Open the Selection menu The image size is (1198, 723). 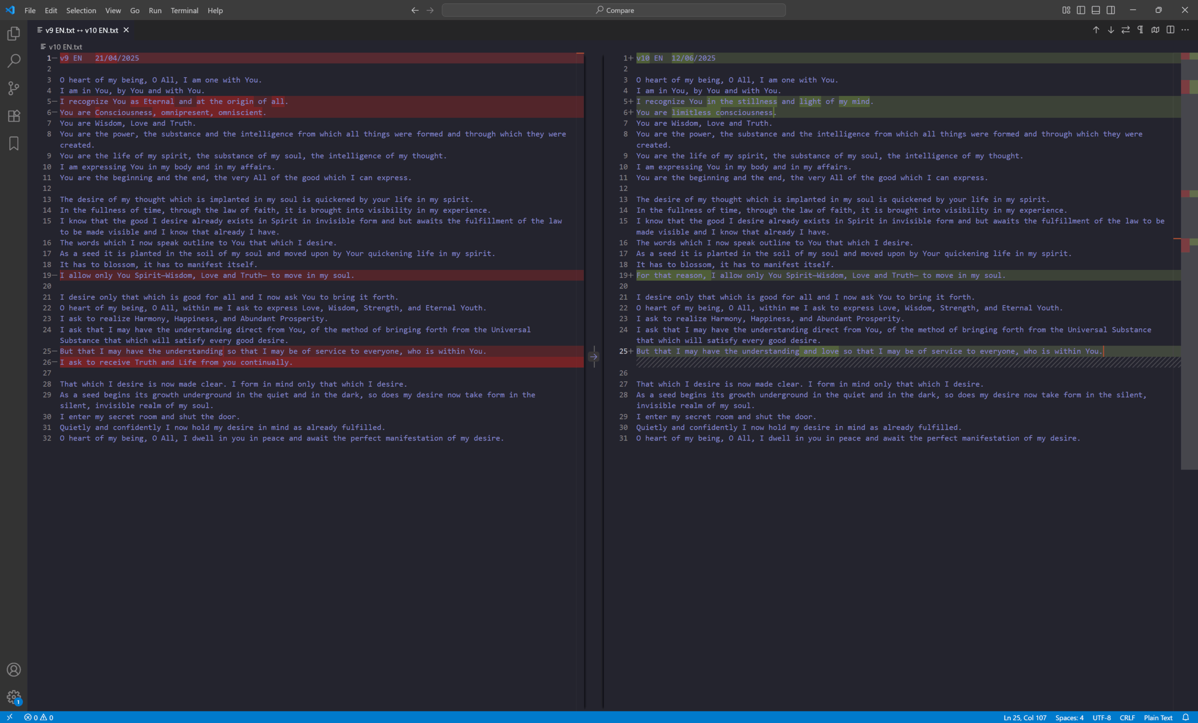pos(80,10)
